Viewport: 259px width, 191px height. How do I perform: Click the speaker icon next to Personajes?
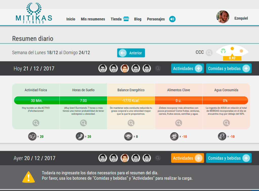pyautogui.click(x=172, y=19)
